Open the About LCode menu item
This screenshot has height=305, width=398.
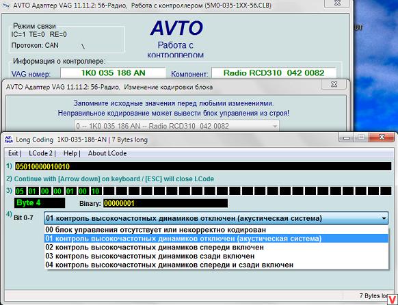pyautogui.click(x=107, y=153)
